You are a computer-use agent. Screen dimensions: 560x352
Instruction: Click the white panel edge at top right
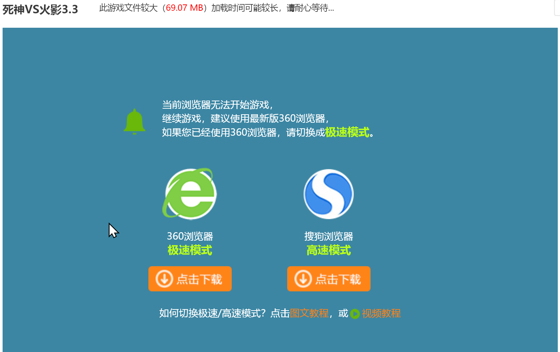557,7
